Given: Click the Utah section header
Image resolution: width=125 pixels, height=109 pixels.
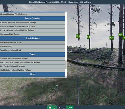Looking at the screenshot, I should (32, 74).
